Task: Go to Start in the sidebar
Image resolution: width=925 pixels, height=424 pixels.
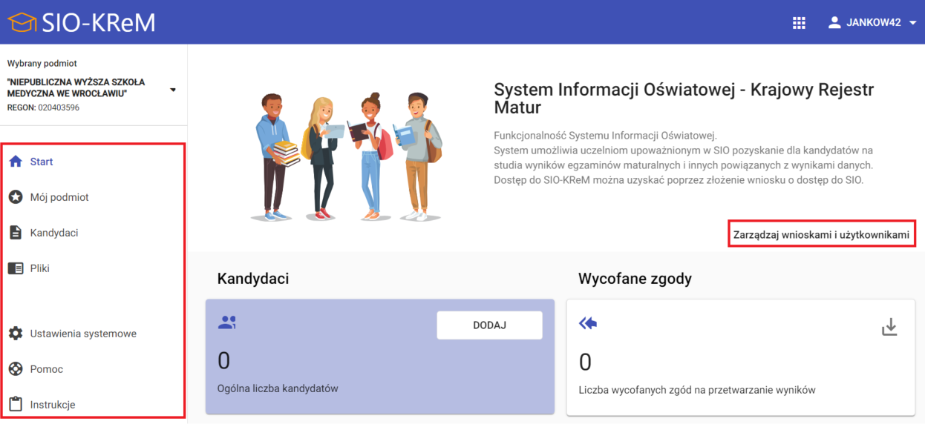Action: tap(42, 162)
